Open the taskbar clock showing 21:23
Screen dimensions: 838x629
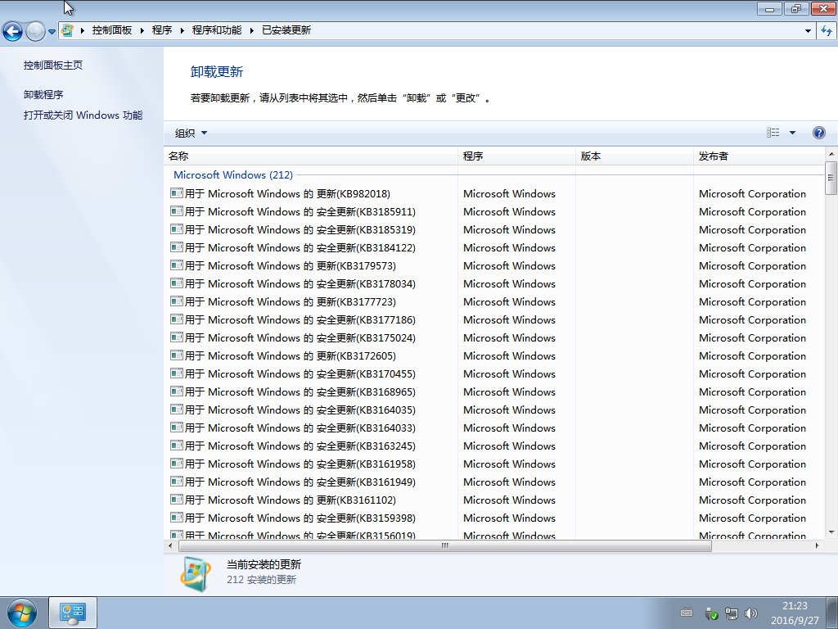(x=795, y=613)
